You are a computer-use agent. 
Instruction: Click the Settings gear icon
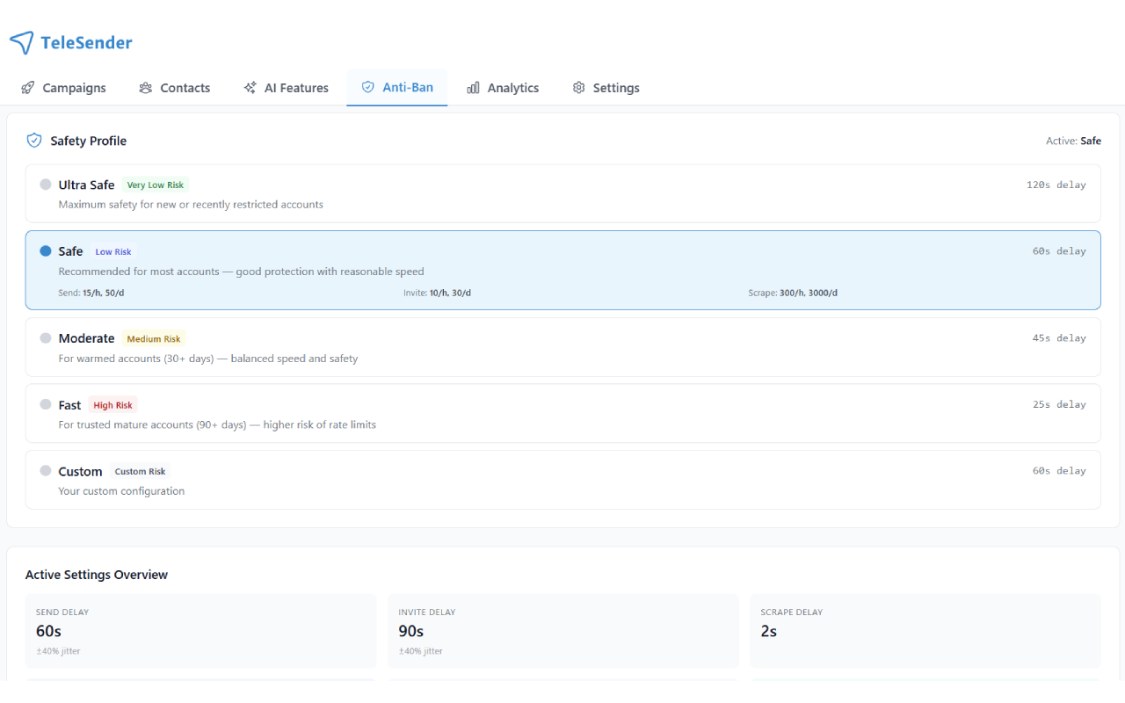[x=578, y=88]
